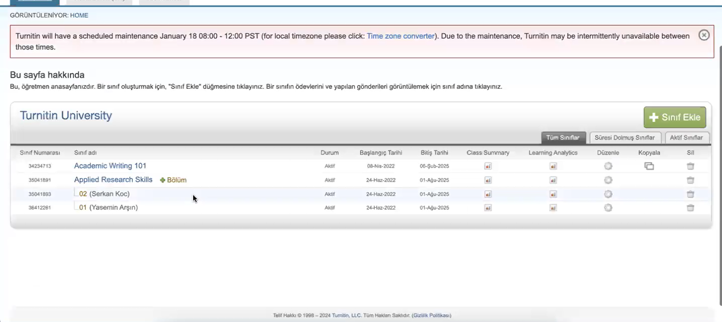
Task: Dismiss the maintenance notification banner
Action: 704,35
